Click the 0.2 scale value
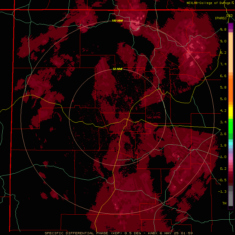This screenshot has width=235, height=235. (223, 169)
